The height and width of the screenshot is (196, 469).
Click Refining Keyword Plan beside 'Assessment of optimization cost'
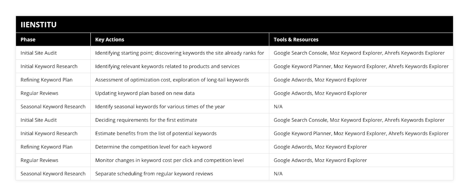pyautogui.click(x=47, y=80)
